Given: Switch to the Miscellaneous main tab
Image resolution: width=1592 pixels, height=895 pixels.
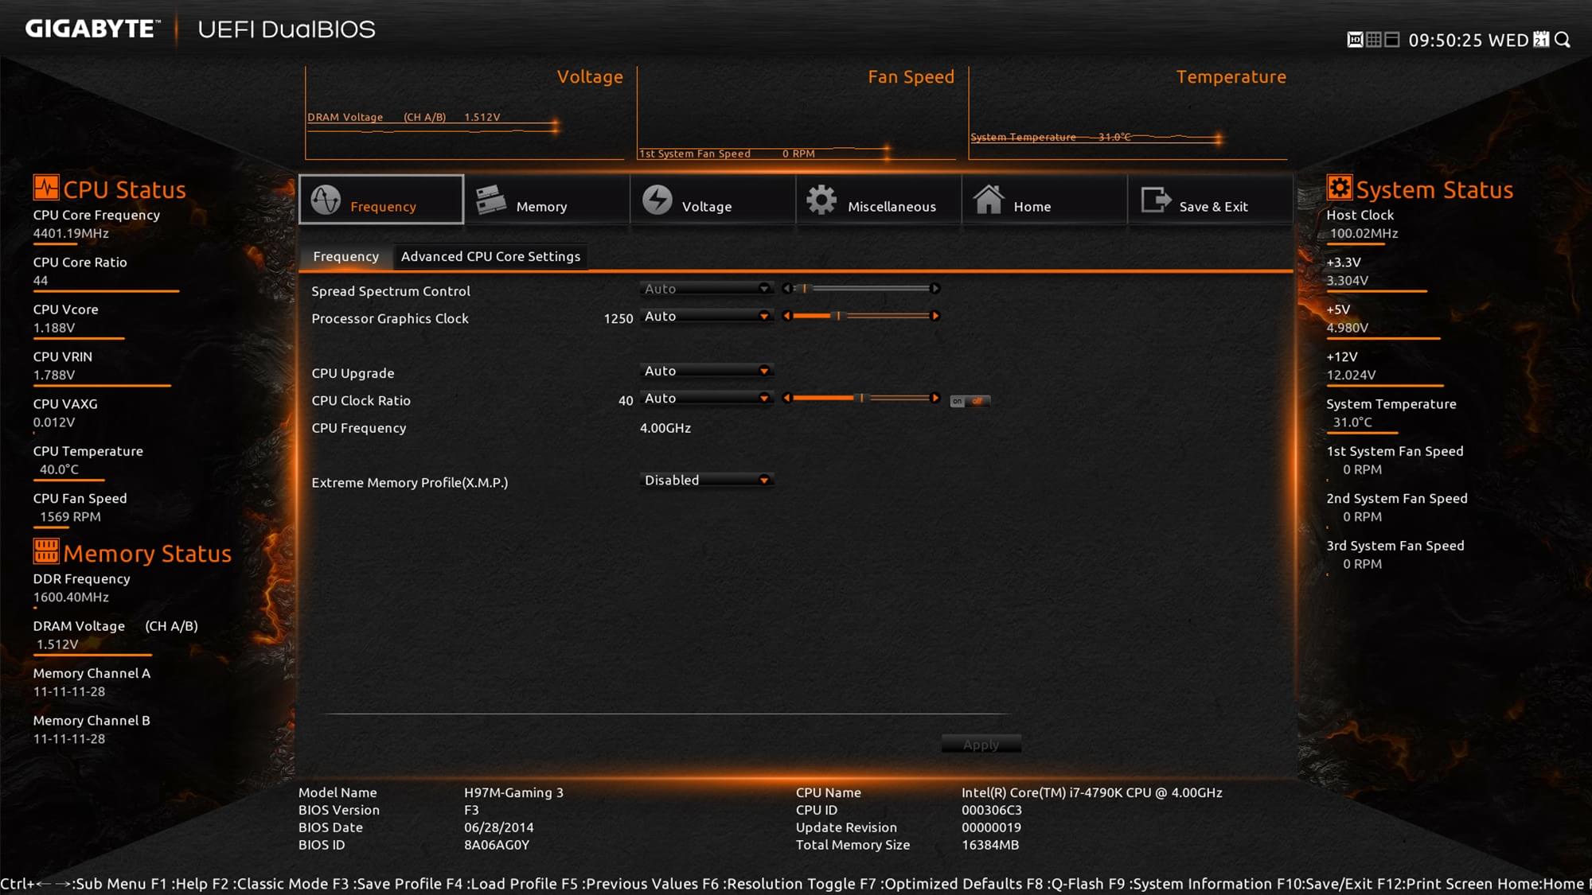Looking at the screenshot, I should 879,199.
